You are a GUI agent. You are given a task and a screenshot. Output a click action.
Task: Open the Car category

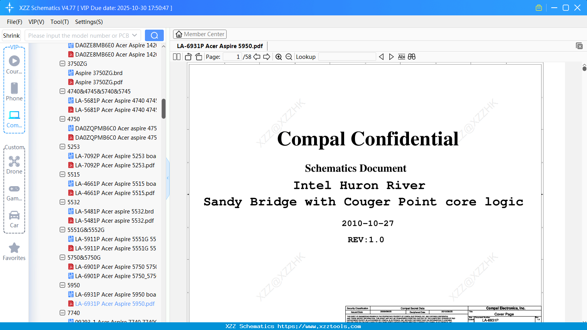14,219
